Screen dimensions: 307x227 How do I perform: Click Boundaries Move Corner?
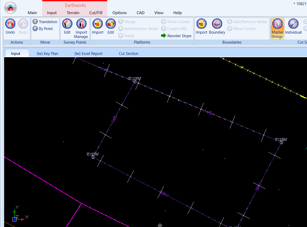click(241, 28)
